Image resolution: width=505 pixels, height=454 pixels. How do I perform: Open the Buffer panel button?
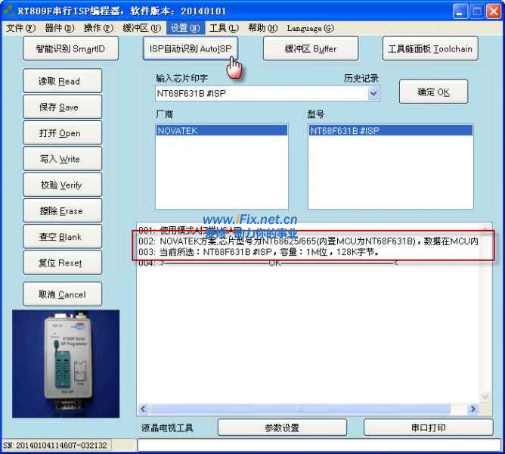(x=310, y=49)
